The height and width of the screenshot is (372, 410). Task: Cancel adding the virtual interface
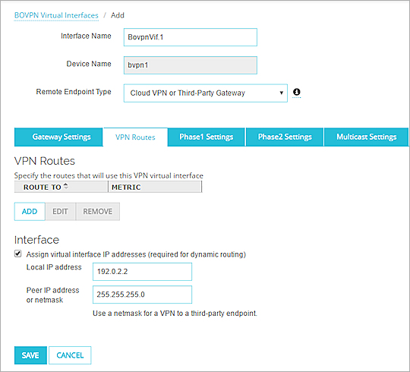tap(70, 355)
